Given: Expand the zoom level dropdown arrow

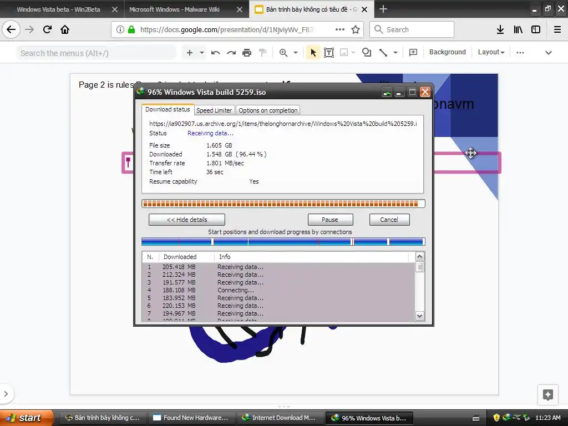Looking at the screenshot, I should point(296,53).
